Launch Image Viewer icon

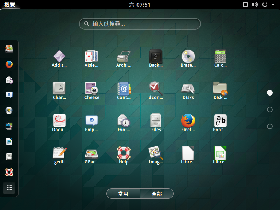[156, 153]
